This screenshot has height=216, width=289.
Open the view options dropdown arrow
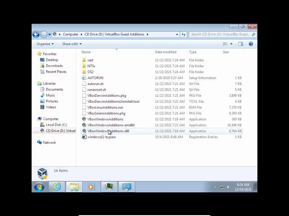point(231,44)
